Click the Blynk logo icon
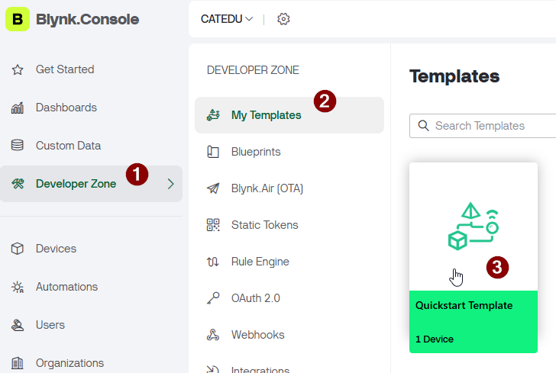556x373 pixels. pyautogui.click(x=18, y=19)
